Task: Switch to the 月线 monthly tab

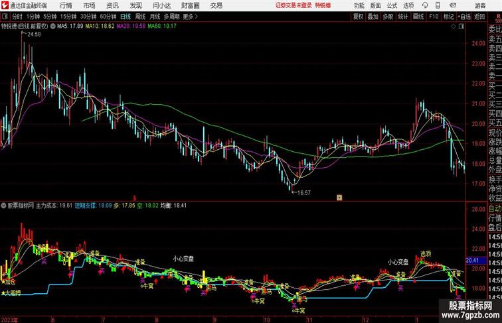Action: click(155, 17)
